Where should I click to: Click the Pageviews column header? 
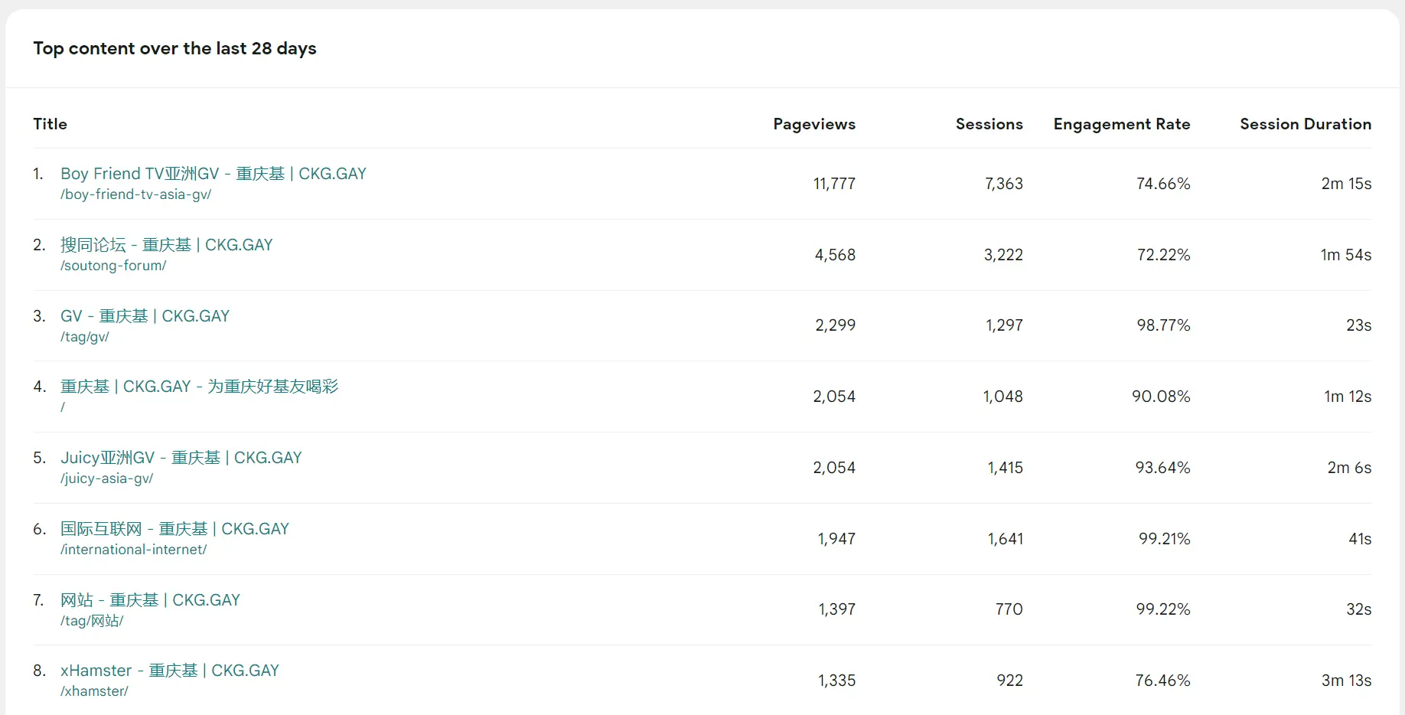pos(814,124)
